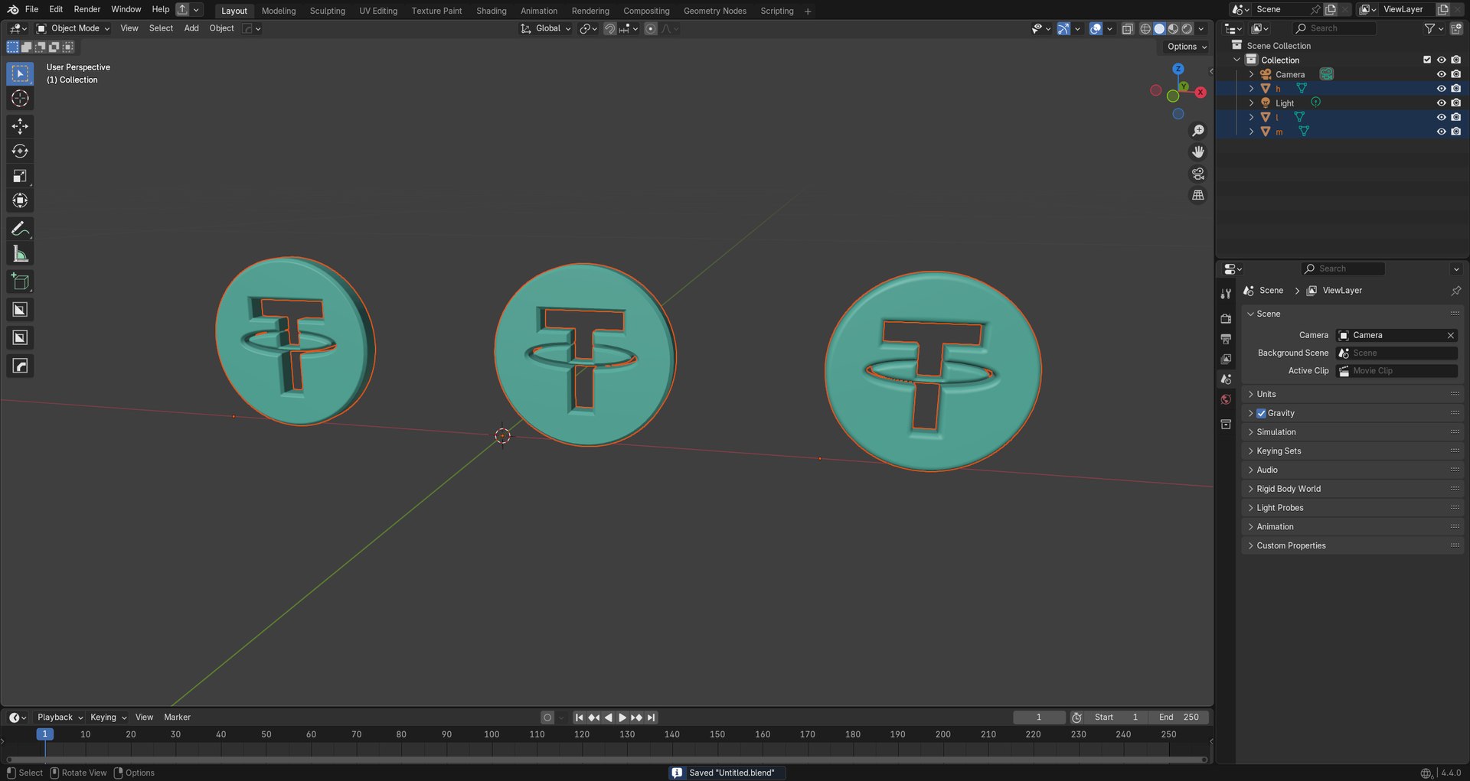Open the File menu

(31, 9)
